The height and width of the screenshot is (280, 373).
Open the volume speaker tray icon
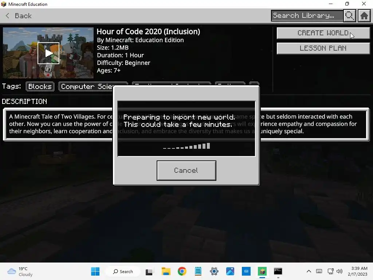click(339, 271)
